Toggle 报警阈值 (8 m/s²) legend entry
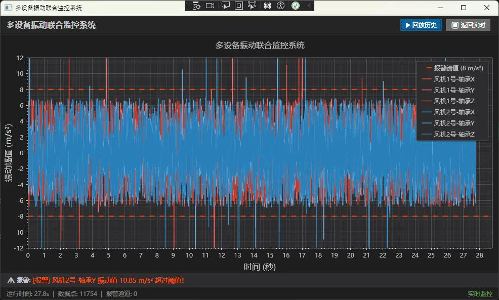Image resolution: width=499 pixels, height=300 pixels. [x=458, y=68]
